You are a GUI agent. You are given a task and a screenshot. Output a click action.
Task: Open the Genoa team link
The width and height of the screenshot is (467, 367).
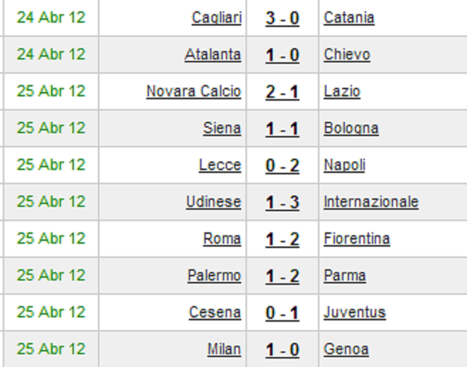[x=346, y=350]
